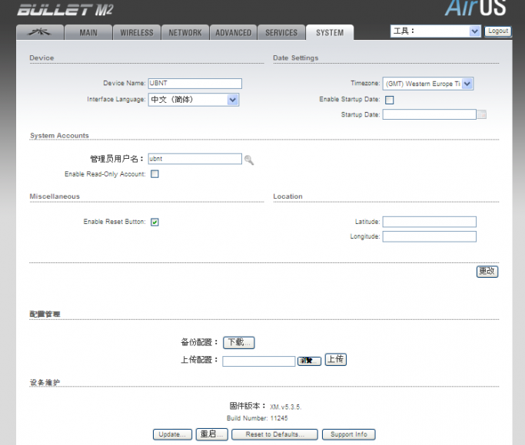Click the Update firmware button

coord(172,434)
